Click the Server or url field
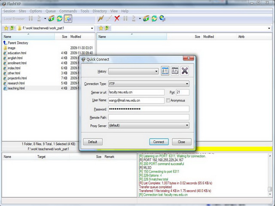This screenshot has height=206, width=275. (x=136, y=92)
